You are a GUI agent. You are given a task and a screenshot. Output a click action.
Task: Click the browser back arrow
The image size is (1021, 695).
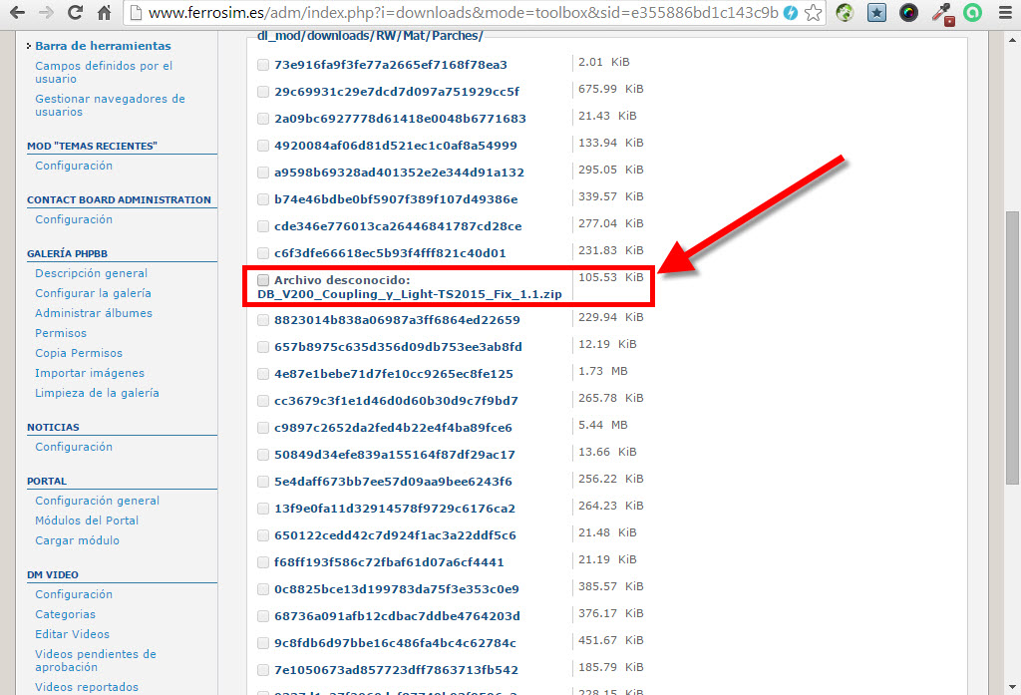[x=17, y=13]
